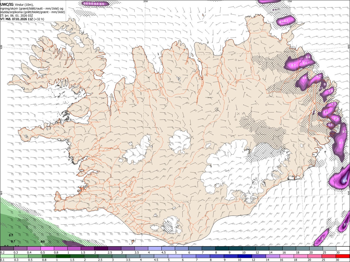This screenshot has height=262, width=350.
Task: Click the 0.9 snowfall value on the east coast
Action: (x=331, y=91)
